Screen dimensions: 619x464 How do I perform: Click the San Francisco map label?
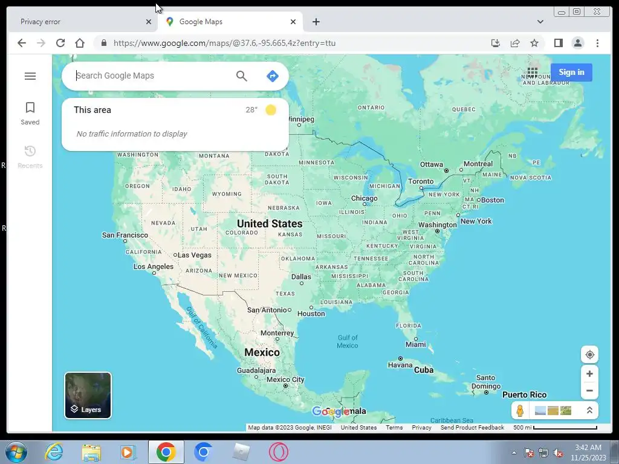(x=125, y=235)
